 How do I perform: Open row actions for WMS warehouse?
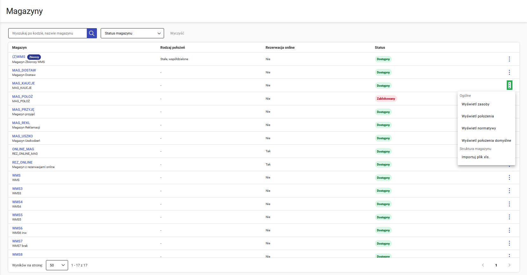pos(509,178)
